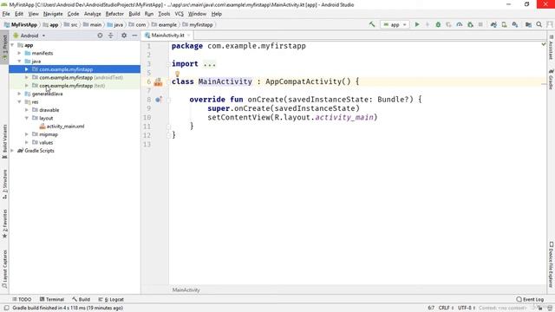Open the Project tool window side tab
Viewport: 555px width, 312px height.
[x=4, y=47]
